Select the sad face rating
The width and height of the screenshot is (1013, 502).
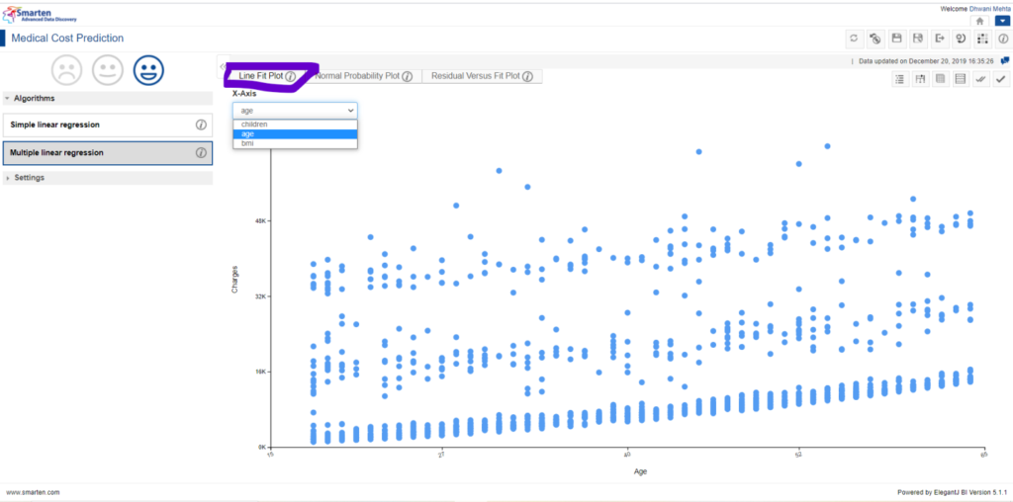coord(66,70)
